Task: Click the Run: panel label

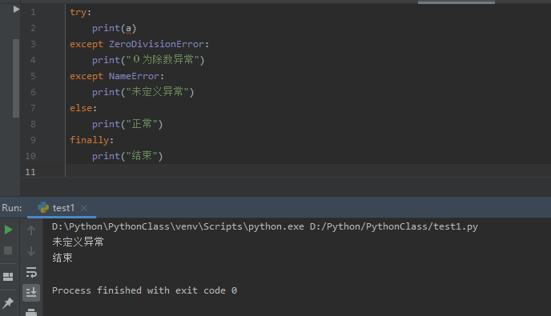Action: pyautogui.click(x=11, y=208)
